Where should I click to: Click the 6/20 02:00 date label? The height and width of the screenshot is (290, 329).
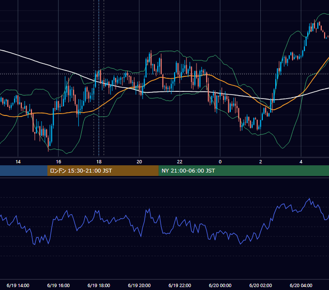pyautogui.click(x=261, y=285)
